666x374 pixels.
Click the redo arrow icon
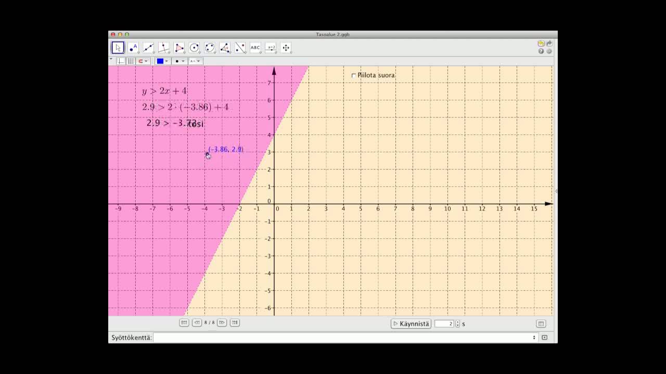(x=549, y=44)
